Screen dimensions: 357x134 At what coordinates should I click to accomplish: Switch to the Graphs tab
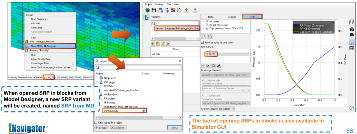tap(232, 17)
